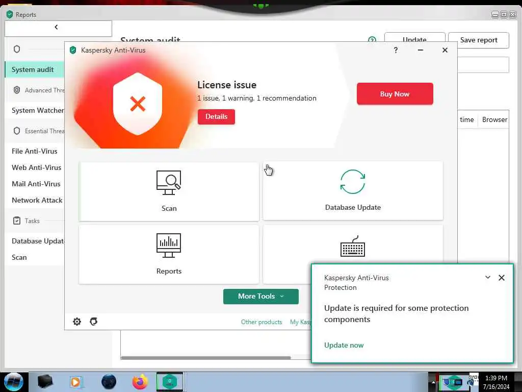Click the Reports horizontal scrollbar

coord(206,358)
